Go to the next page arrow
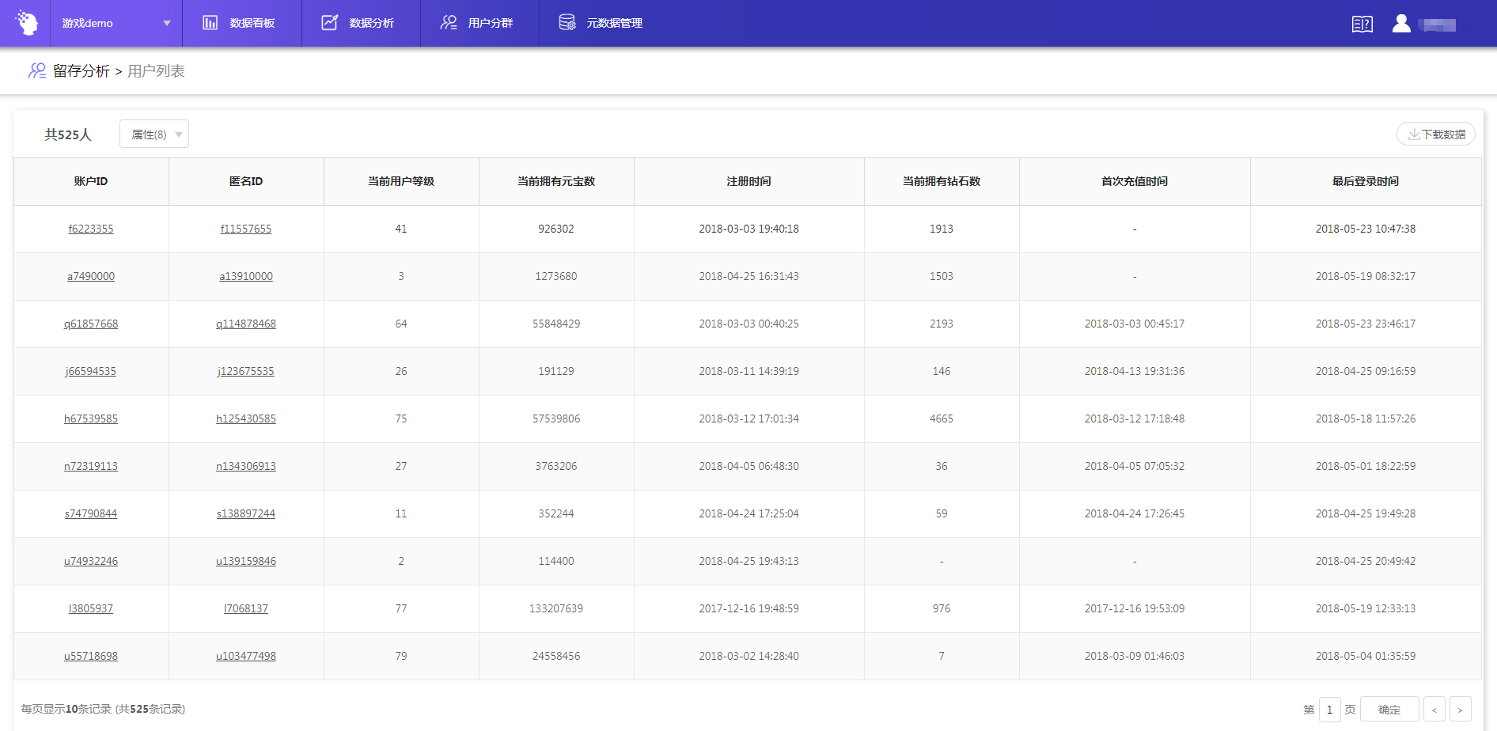Image resolution: width=1497 pixels, height=731 pixels. [x=1460, y=710]
